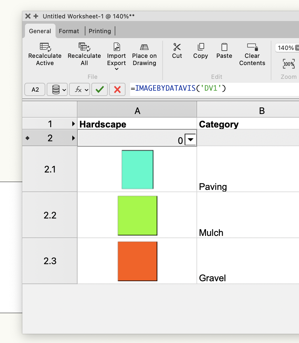
Task: Click the Cut scissors icon
Action: [x=177, y=47]
